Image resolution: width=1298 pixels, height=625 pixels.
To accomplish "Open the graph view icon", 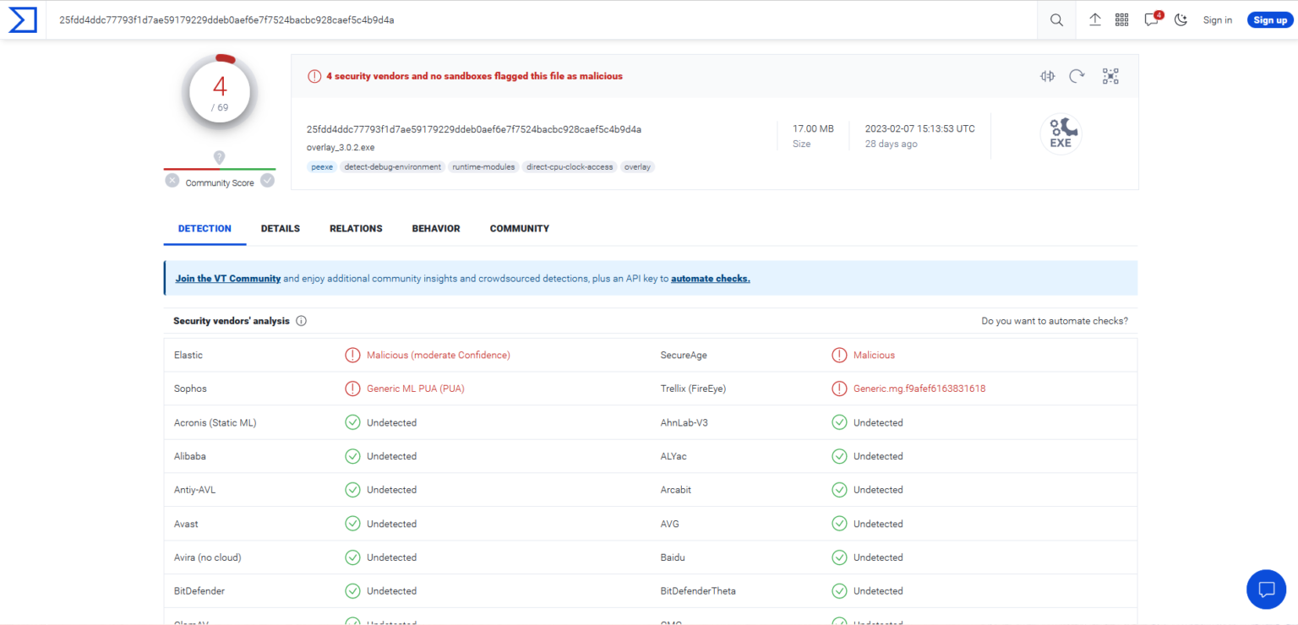I will [1110, 76].
